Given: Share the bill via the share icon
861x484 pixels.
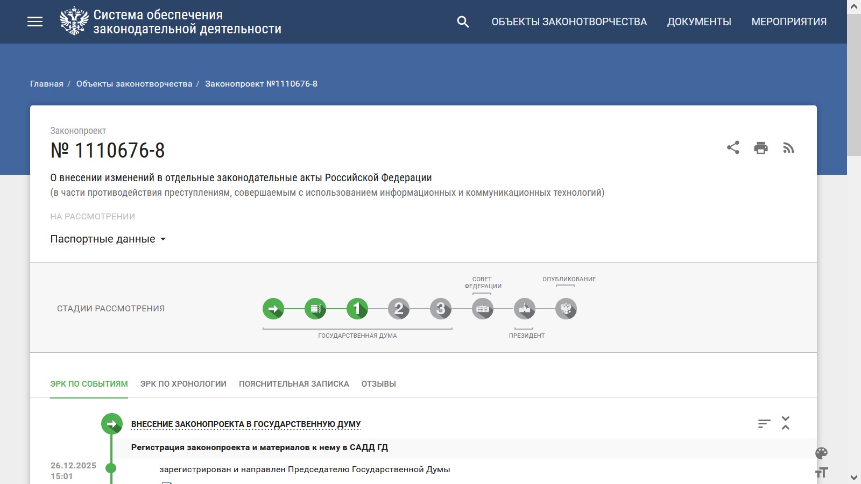Looking at the screenshot, I should click(733, 147).
